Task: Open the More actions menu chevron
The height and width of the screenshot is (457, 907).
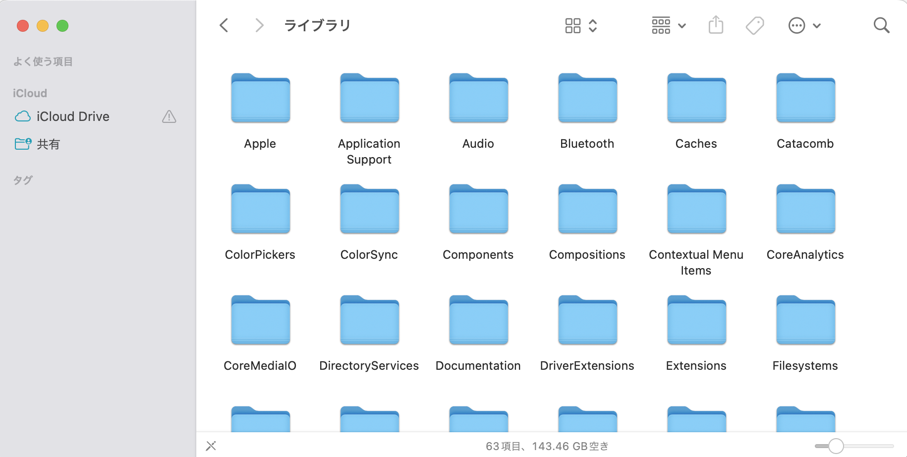Action: pos(817,25)
